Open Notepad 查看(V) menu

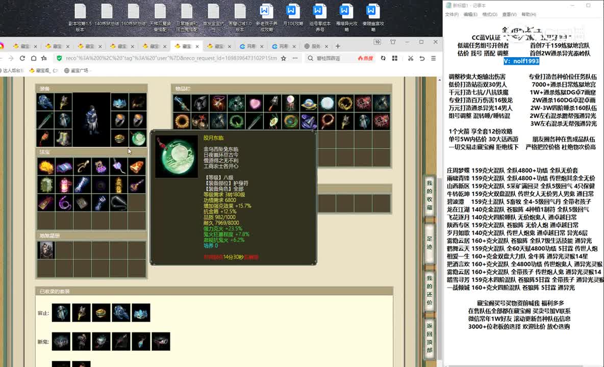(x=509, y=15)
